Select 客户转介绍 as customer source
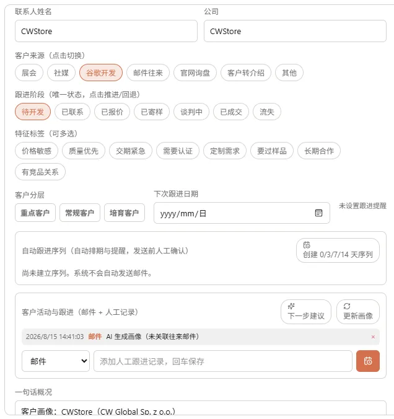Viewport: 394px width, 419px height. click(x=246, y=73)
